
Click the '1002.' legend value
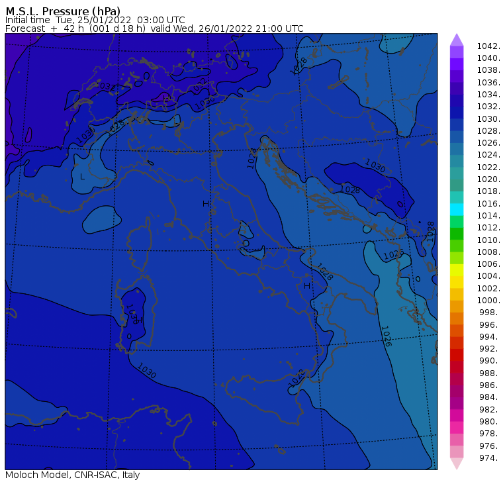[488, 288]
